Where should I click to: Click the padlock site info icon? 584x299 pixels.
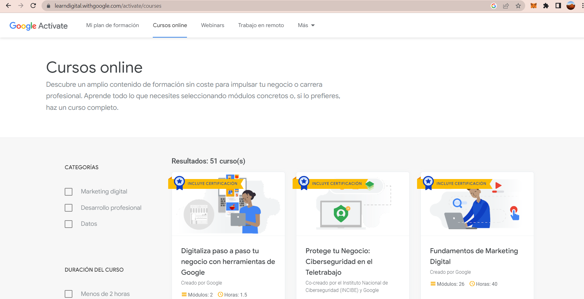(x=48, y=6)
